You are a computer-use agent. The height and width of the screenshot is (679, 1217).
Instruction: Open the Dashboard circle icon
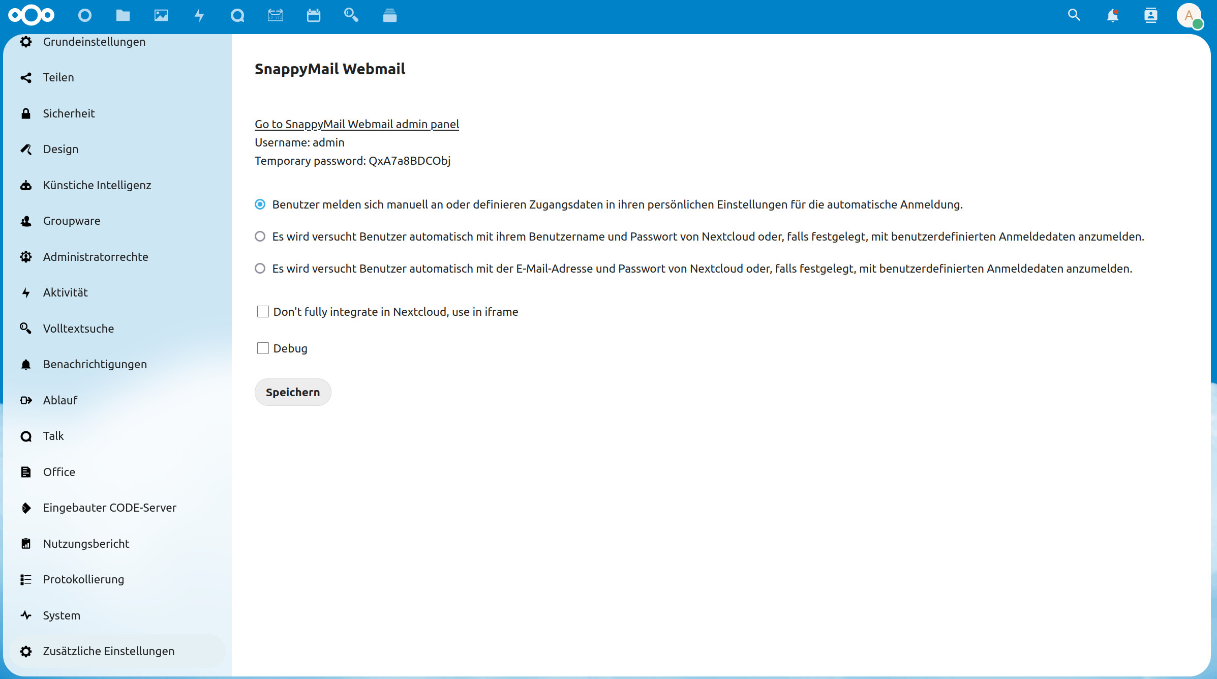coord(85,15)
